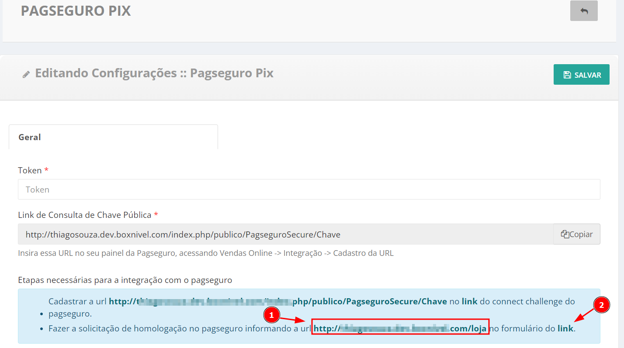Switch to the Geral tab
This screenshot has width=624, height=348.
30,137
